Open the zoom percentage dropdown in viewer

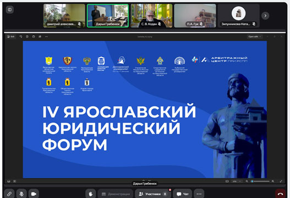tap(237, 182)
